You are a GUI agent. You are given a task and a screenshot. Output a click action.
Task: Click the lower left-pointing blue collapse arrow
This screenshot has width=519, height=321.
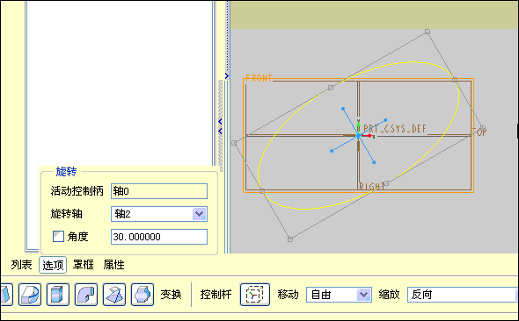(220, 132)
